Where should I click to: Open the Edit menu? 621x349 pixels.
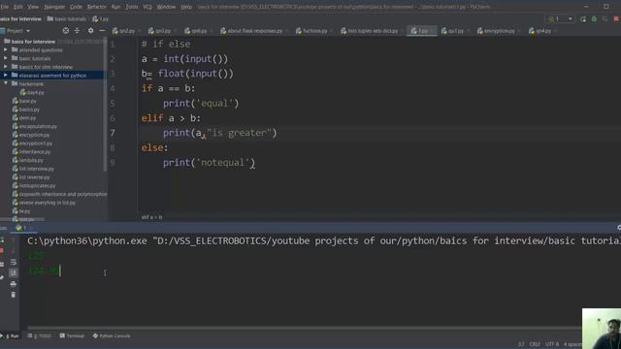pos(18,7)
